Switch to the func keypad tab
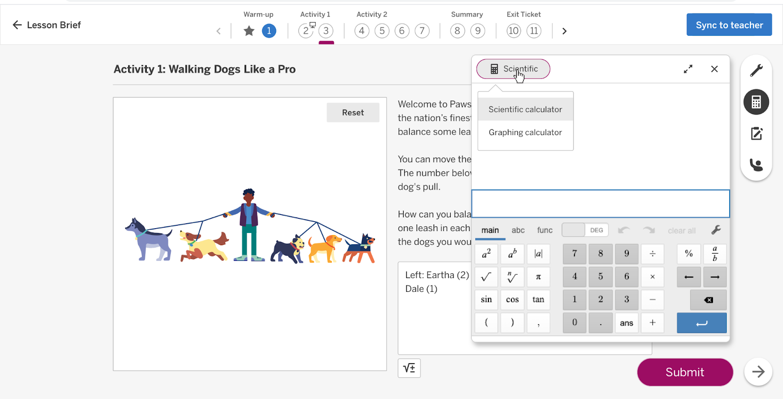This screenshot has height=399, width=783. click(x=545, y=230)
